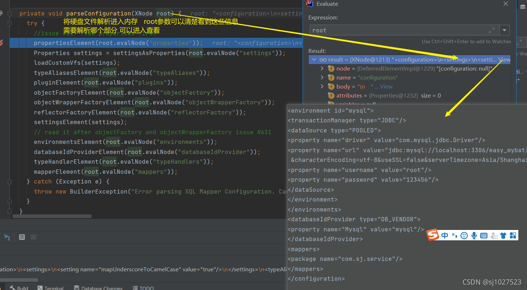Click the reflectorFactoryElement code line
The image size is (527, 290).
pyautogui.click(x=140, y=112)
